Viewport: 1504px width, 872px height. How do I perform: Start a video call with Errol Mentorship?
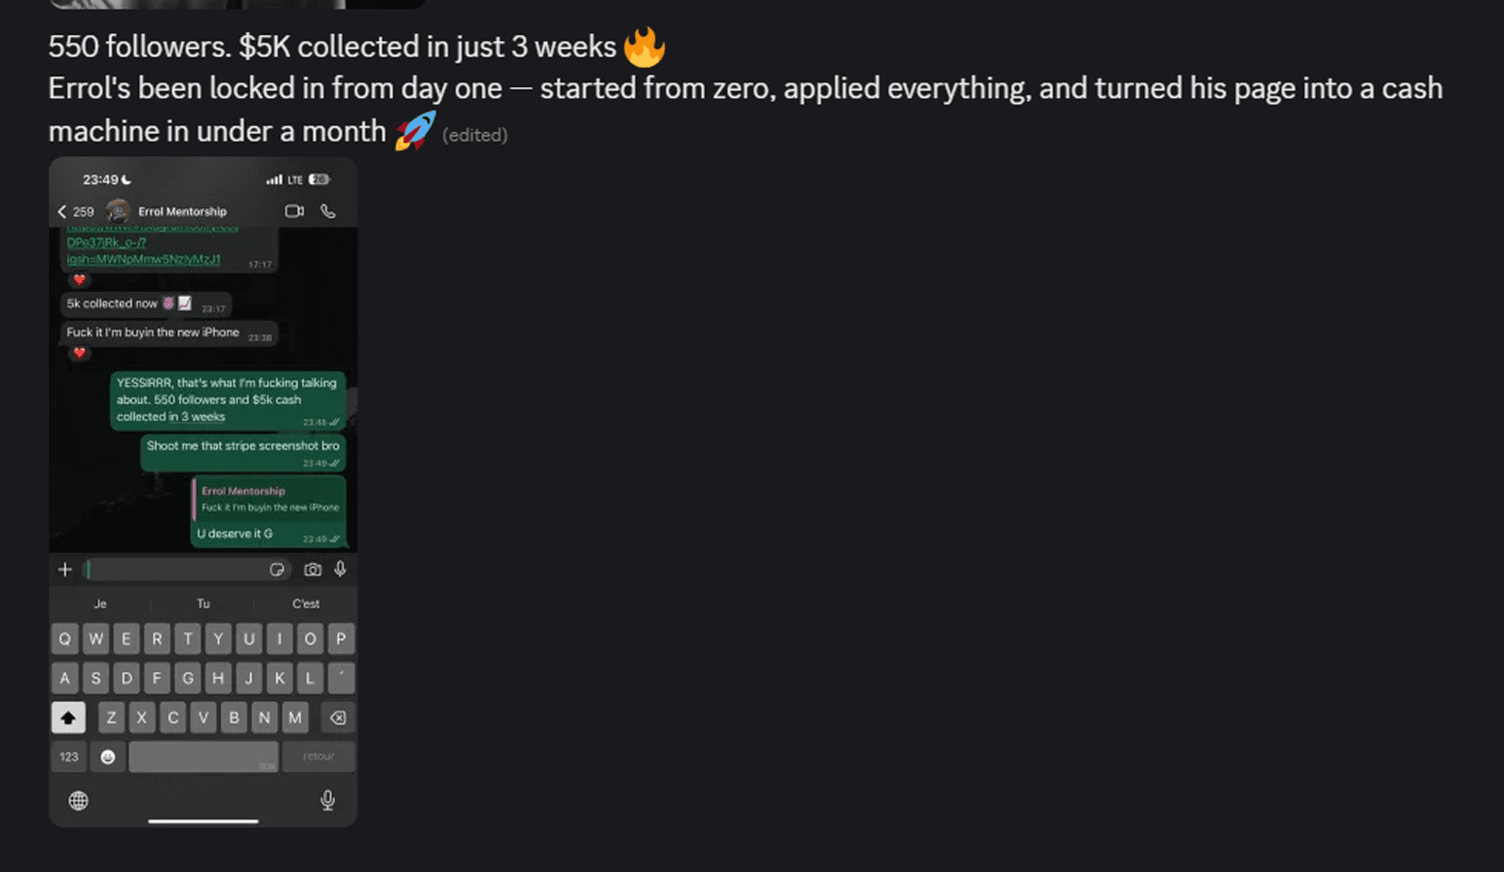(294, 211)
